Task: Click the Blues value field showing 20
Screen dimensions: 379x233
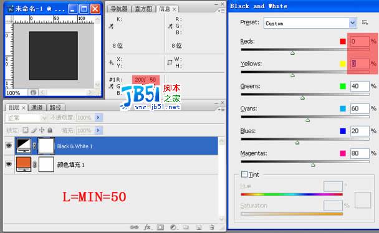Action: coord(360,131)
